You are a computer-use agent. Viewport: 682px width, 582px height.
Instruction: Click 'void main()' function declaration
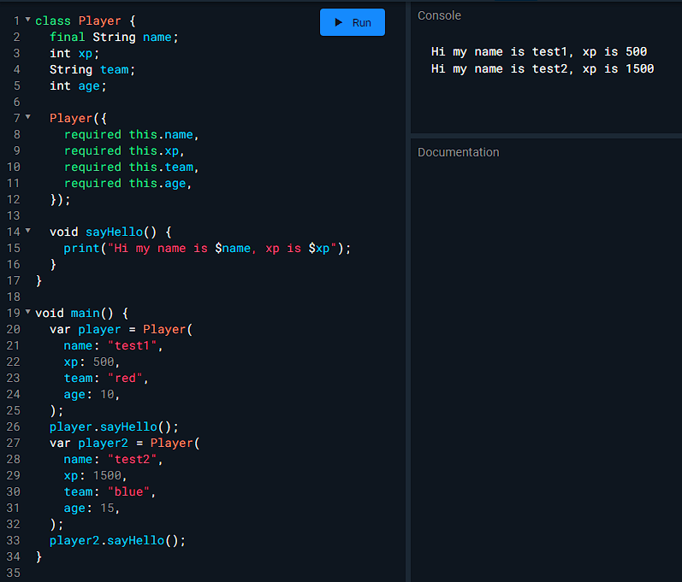click(x=81, y=313)
